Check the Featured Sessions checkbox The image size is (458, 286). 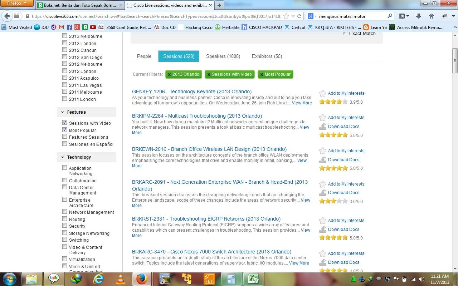65,137
